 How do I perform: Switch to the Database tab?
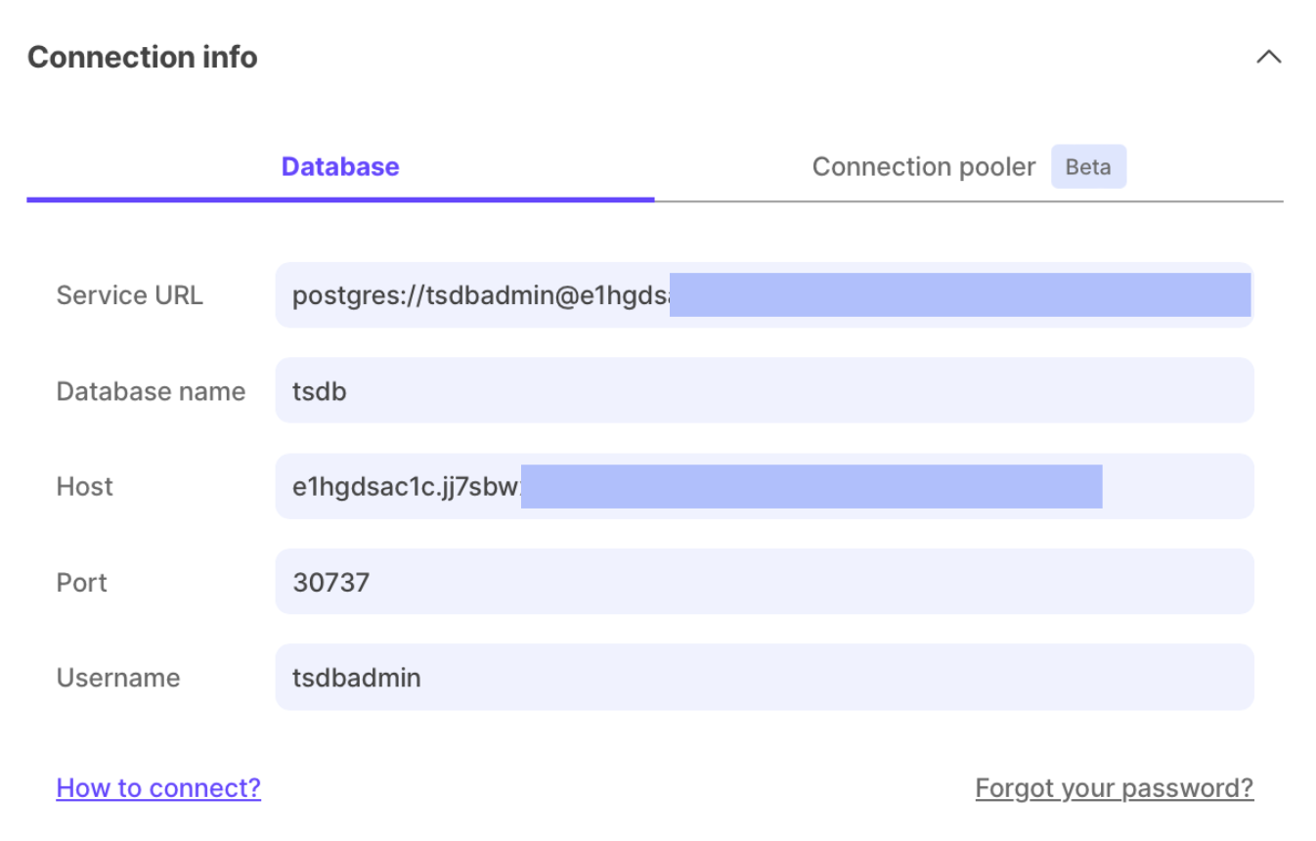[340, 167]
